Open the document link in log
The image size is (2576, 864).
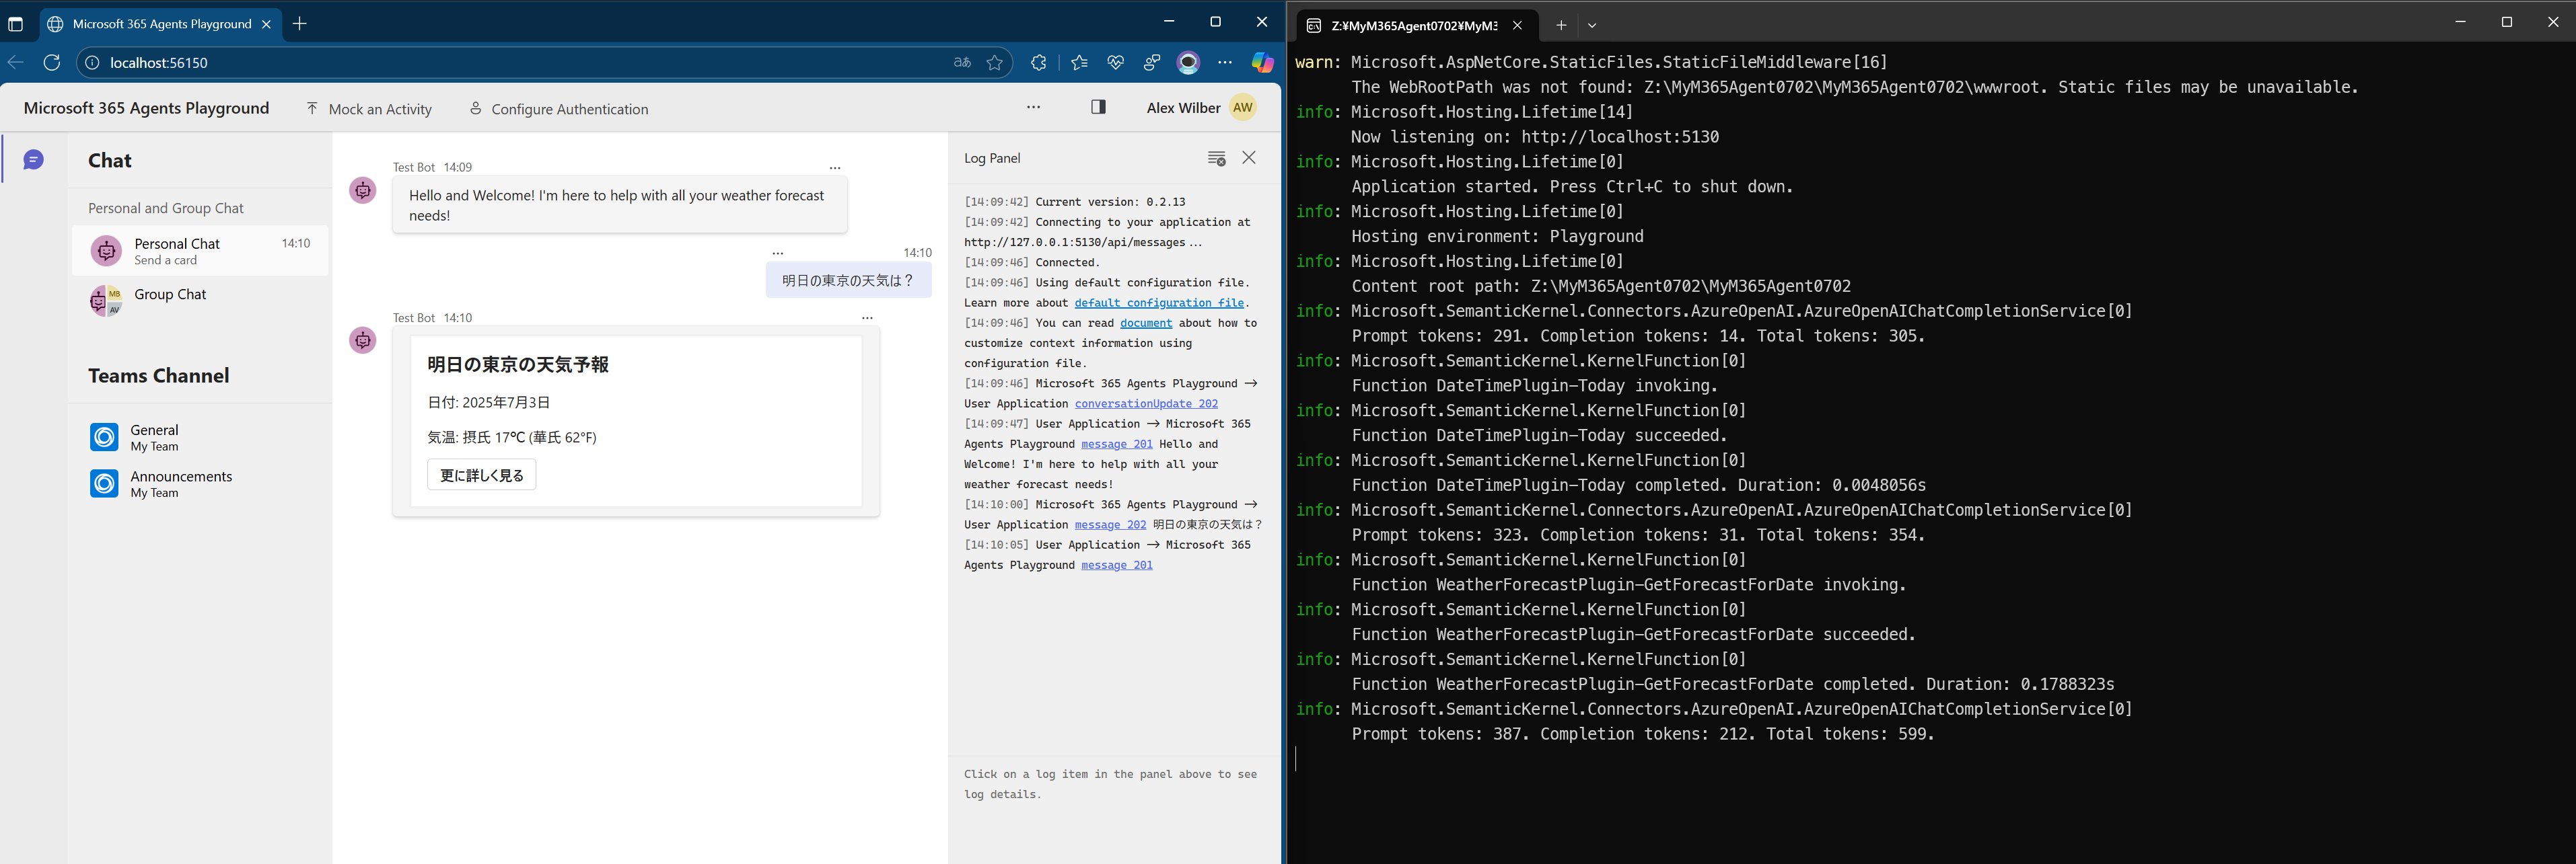[1146, 323]
